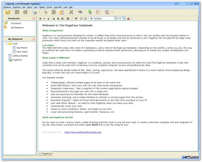Open Search with the binoculars icon

[x=80, y=12]
